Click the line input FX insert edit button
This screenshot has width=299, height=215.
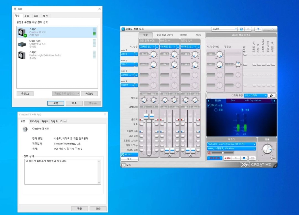(157, 47)
